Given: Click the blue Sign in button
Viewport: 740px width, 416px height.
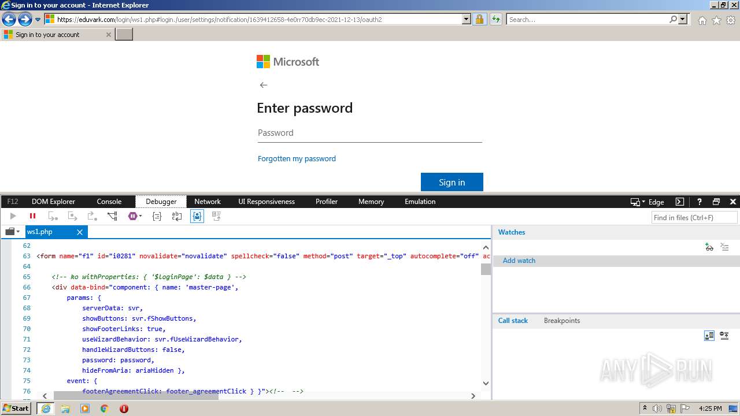Looking at the screenshot, I should pyautogui.click(x=452, y=182).
